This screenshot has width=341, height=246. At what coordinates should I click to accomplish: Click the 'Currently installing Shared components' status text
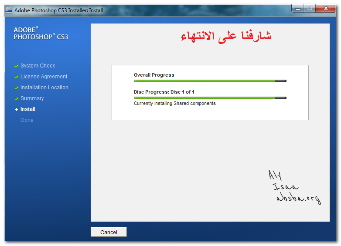(x=174, y=104)
